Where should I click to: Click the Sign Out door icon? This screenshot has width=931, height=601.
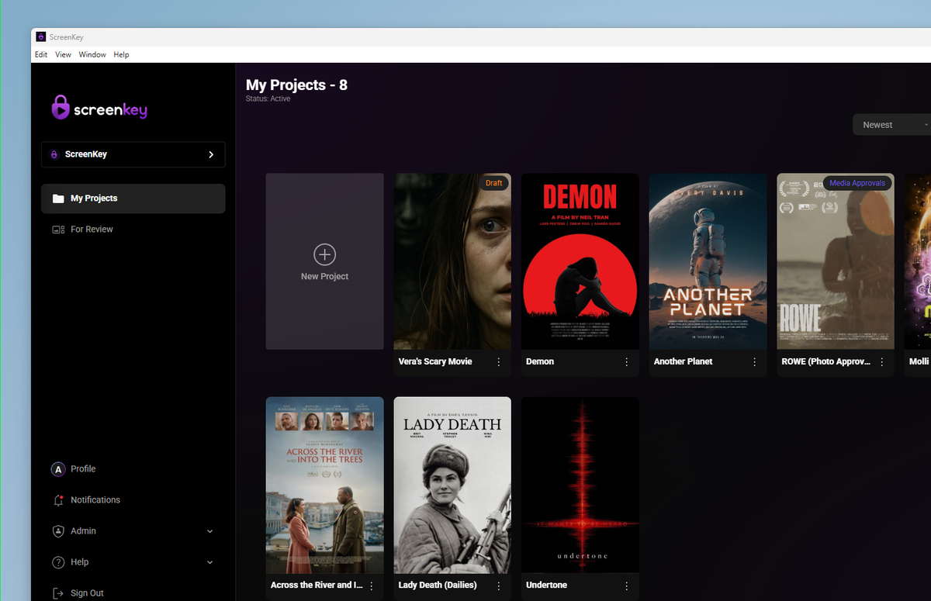[58, 593]
